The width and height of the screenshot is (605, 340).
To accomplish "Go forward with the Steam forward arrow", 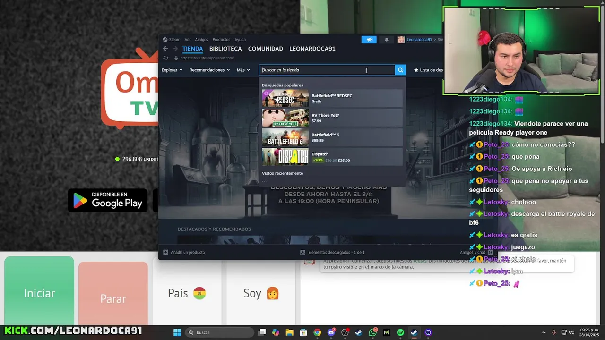I will pos(175,49).
